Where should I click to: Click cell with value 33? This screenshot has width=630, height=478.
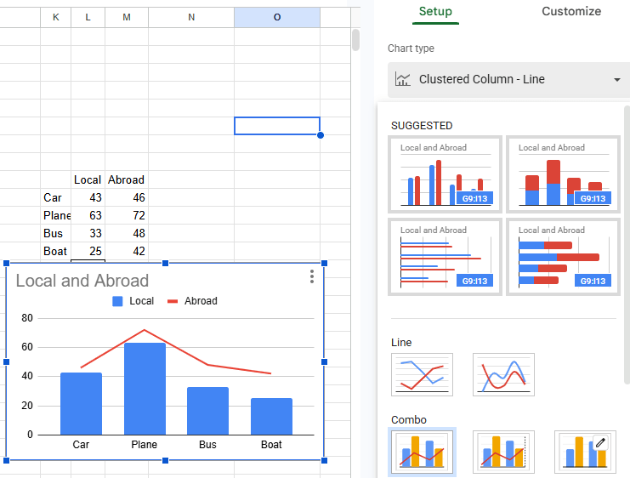pyautogui.click(x=88, y=233)
